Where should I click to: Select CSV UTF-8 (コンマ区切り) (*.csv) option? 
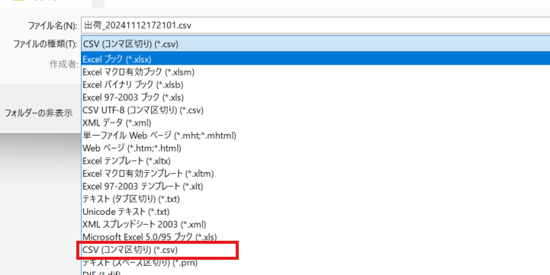click(315, 110)
